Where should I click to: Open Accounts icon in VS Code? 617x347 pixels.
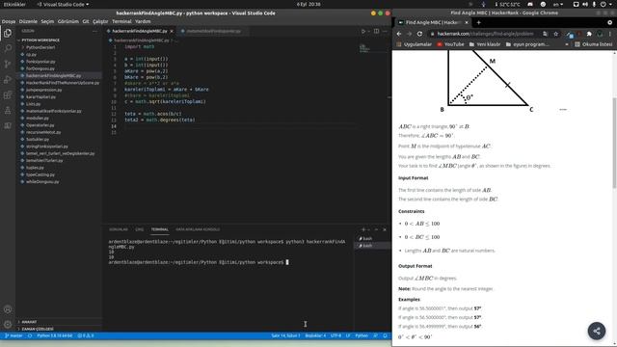click(x=8, y=309)
